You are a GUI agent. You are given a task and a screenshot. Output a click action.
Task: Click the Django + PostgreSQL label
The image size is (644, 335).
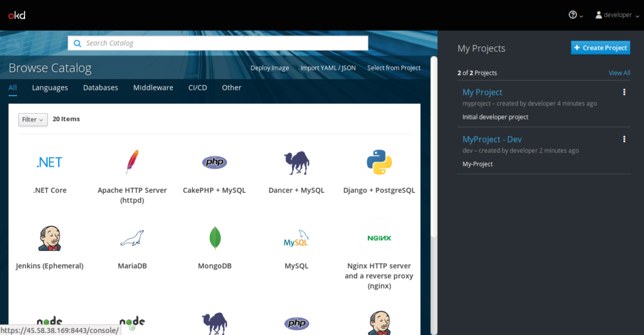[379, 190]
